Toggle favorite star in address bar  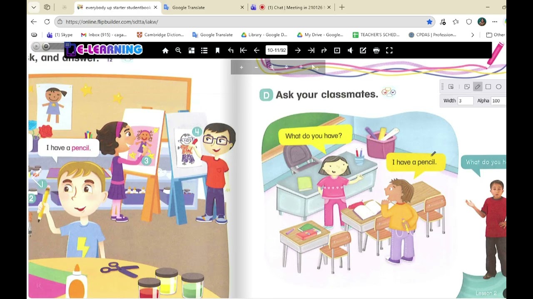click(x=429, y=22)
